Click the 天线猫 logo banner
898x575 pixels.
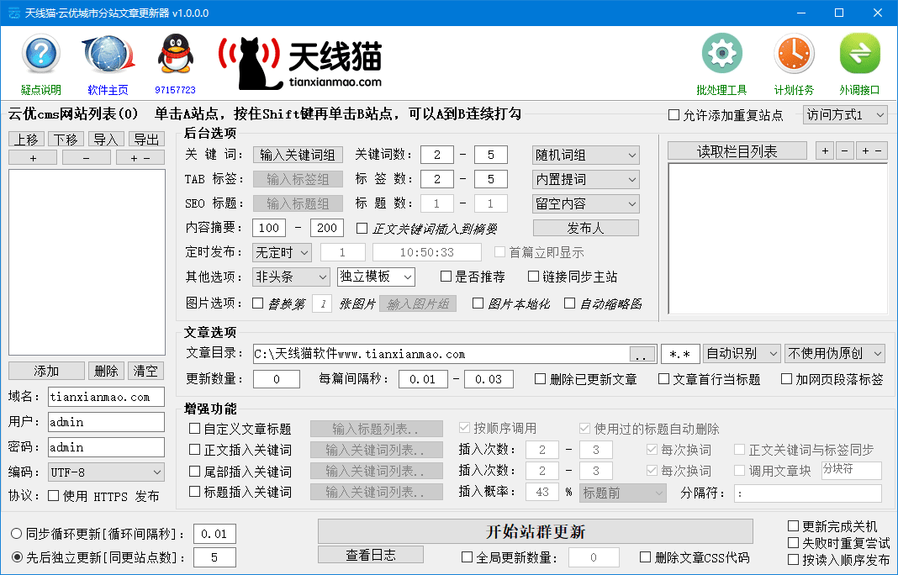click(x=300, y=63)
